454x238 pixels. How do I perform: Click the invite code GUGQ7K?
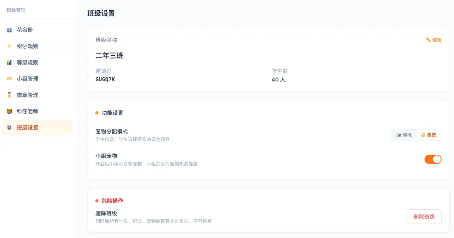(105, 79)
